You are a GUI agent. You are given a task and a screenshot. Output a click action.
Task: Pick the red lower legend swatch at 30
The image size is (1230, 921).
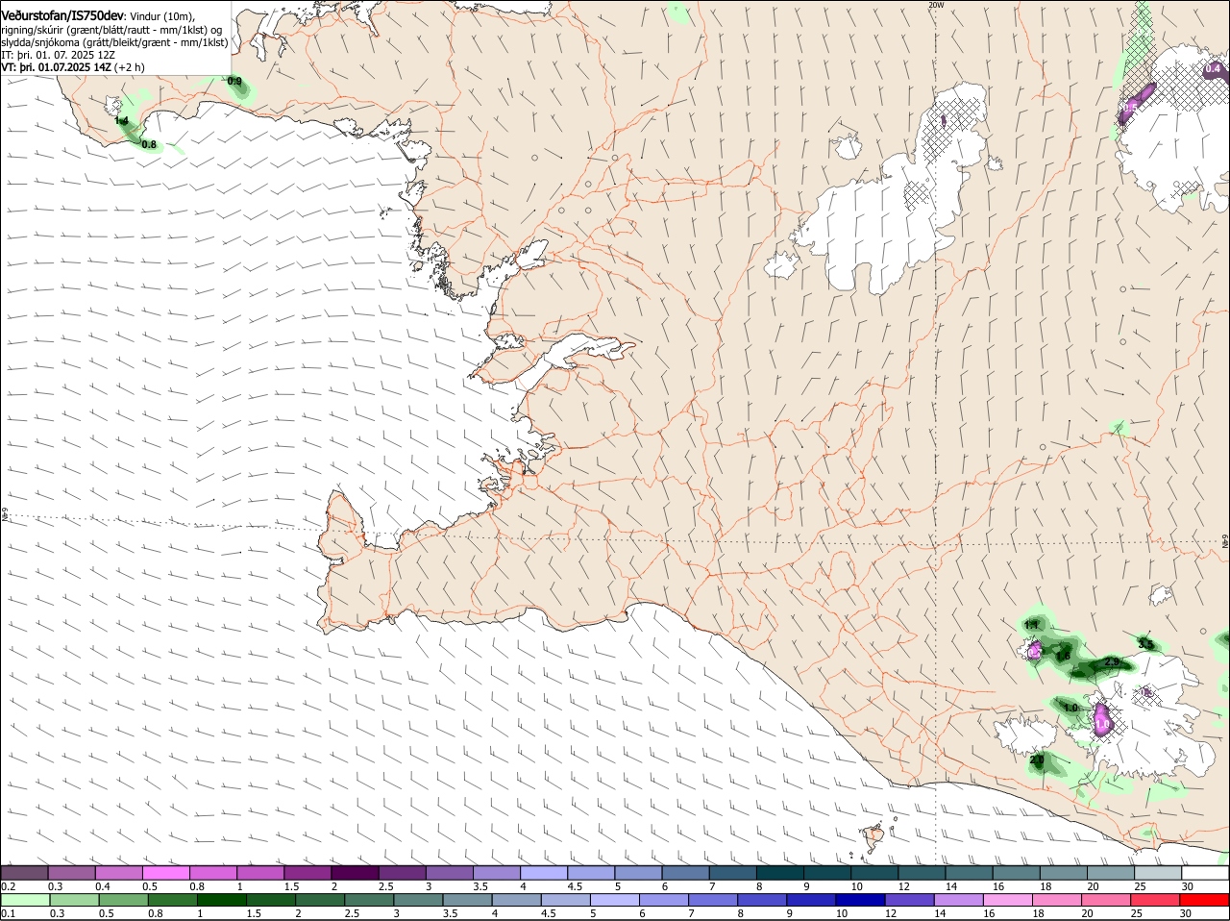point(1205,900)
